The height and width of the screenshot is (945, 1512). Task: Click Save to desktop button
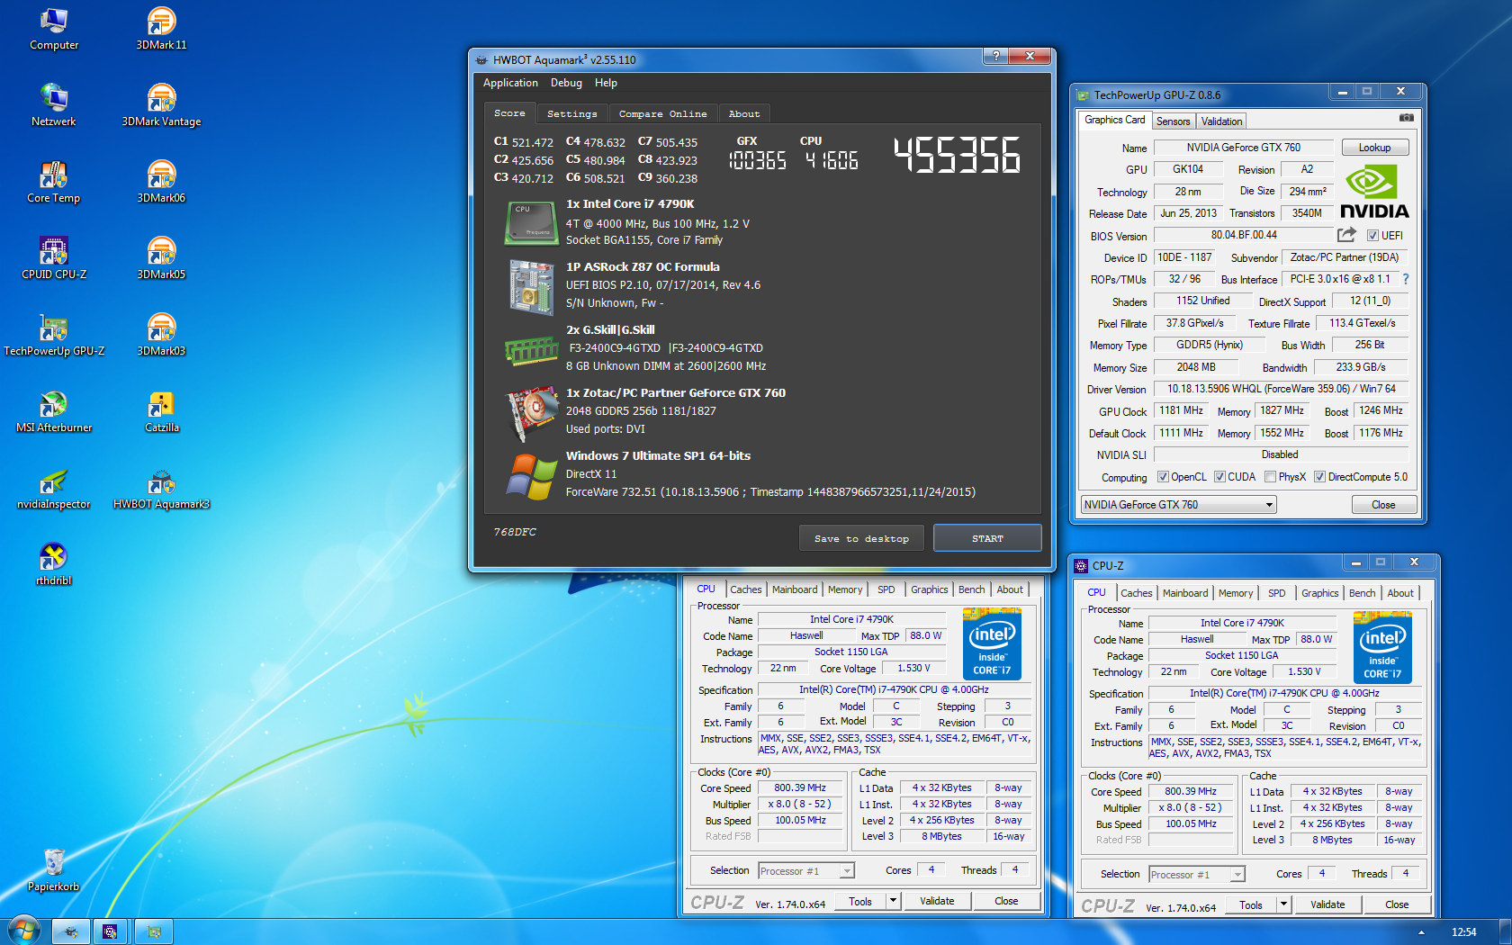pyautogui.click(x=861, y=538)
